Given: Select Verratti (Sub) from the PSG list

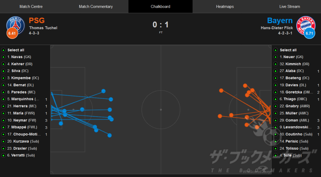Looking at the screenshot, I should click(21, 155).
